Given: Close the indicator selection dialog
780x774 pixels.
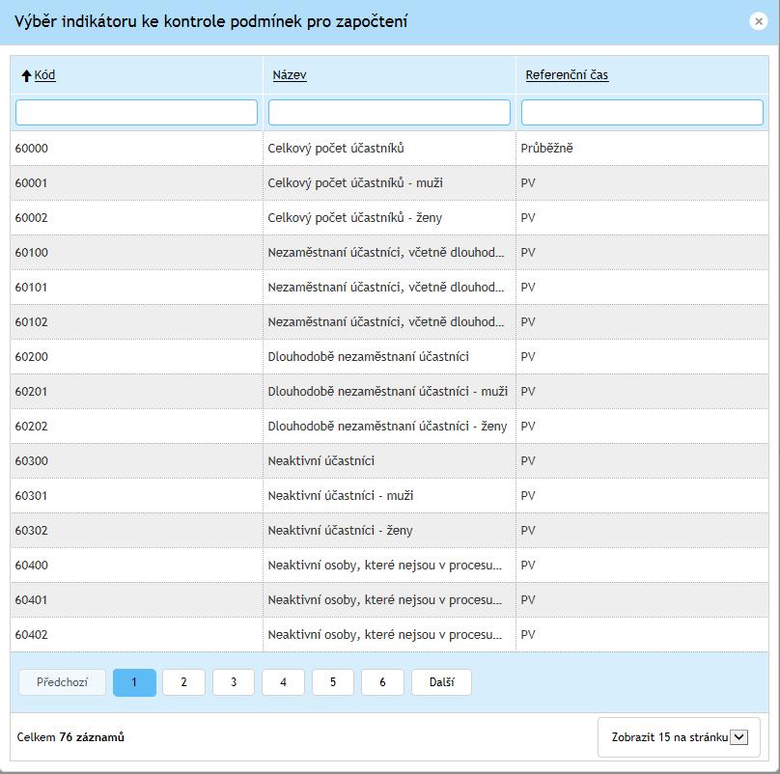Looking at the screenshot, I should pos(758,21).
